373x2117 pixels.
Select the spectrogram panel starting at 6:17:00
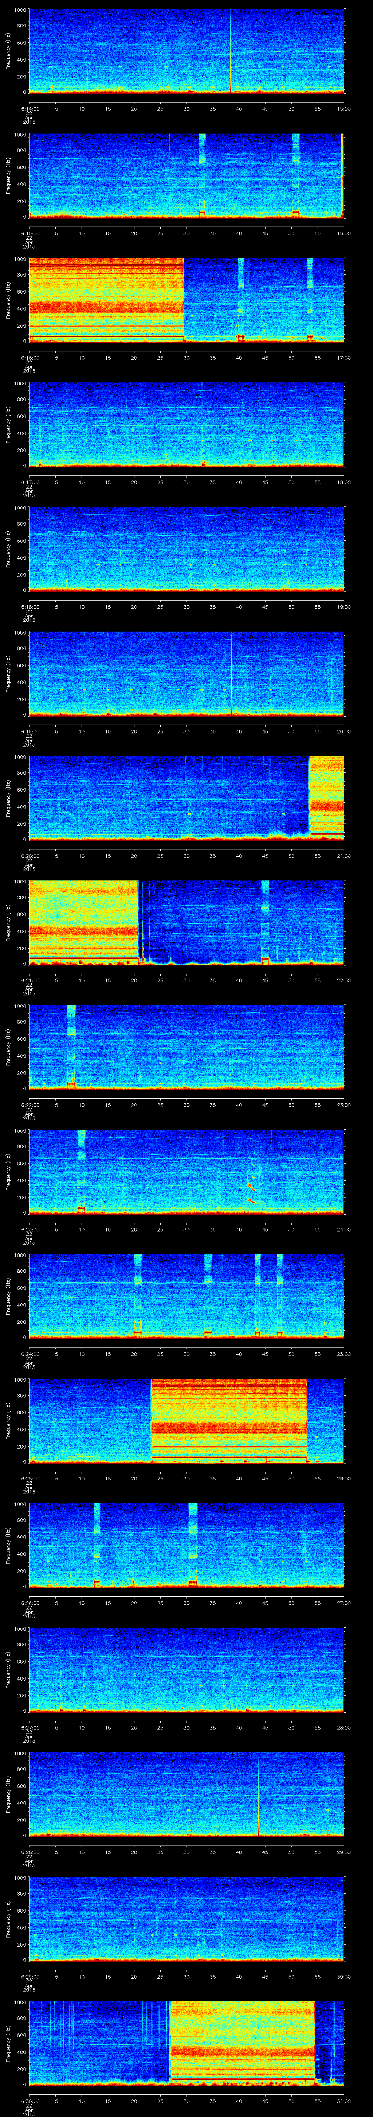(x=187, y=424)
